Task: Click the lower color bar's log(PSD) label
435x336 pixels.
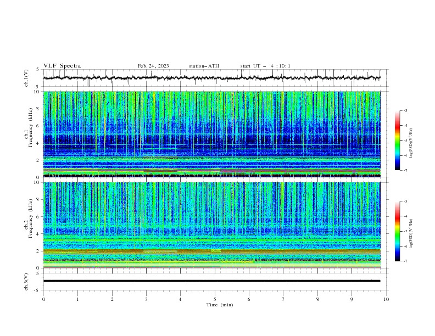Action: point(411,234)
